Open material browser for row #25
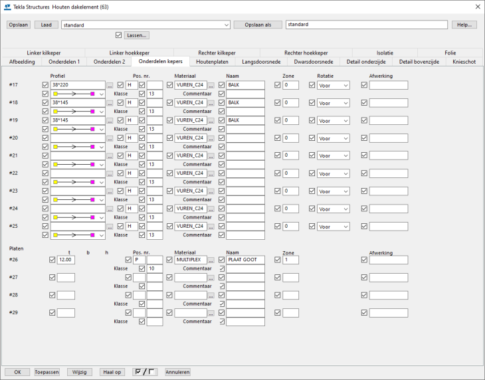The height and width of the screenshot is (380, 485). (211, 226)
